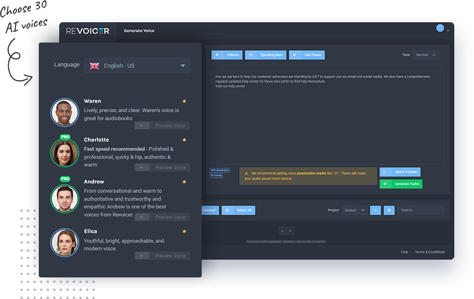Open the user account avatar menu
This screenshot has height=299, width=474.
pos(440,29)
